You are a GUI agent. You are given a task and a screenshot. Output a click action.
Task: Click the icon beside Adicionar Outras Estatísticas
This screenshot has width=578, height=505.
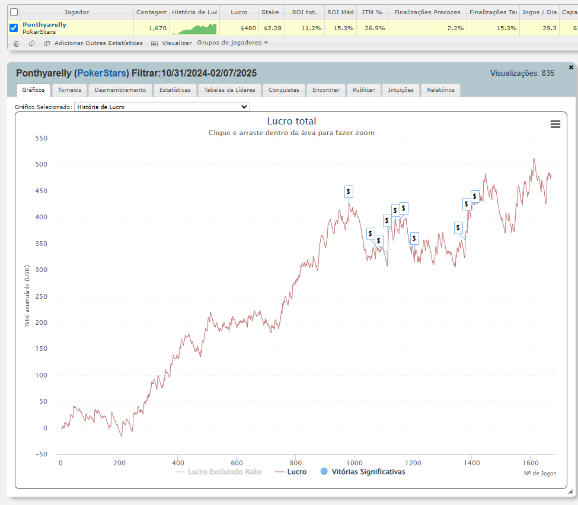[x=47, y=43]
